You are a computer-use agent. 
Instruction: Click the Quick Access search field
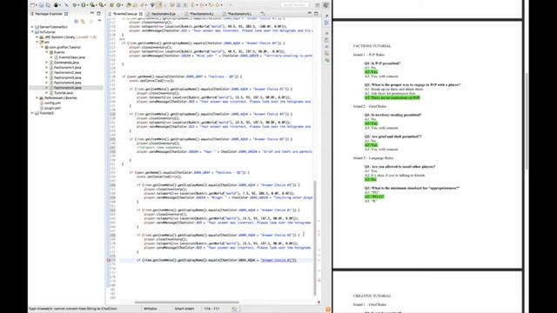click(x=295, y=5)
